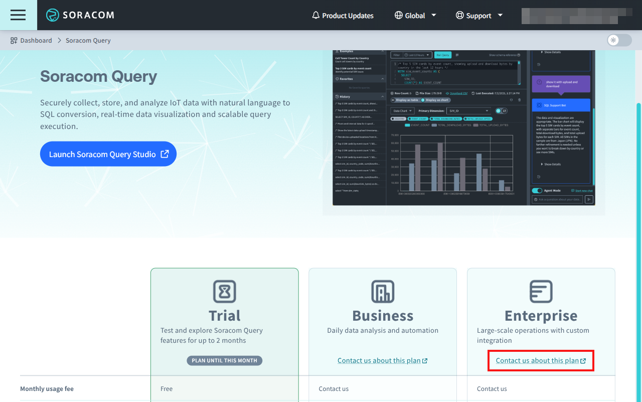Click the Business plan building icon
Image resolution: width=642 pixels, height=402 pixels.
(382, 291)
